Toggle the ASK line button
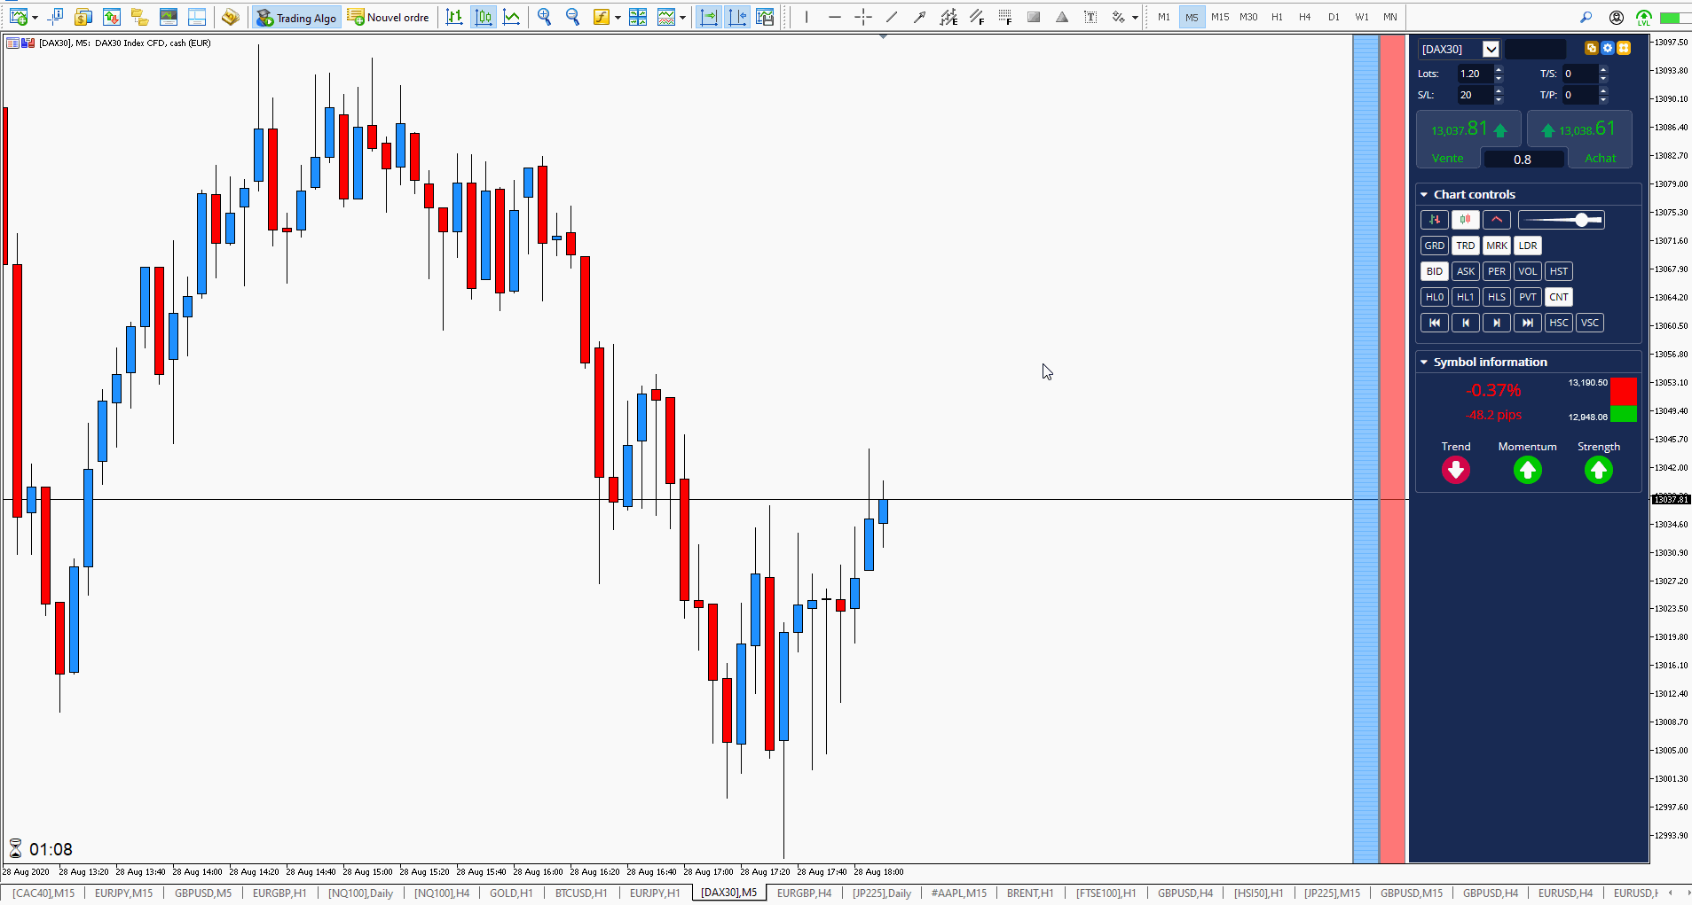This screenshot has width=1692, height=905. coord(1466,271)
